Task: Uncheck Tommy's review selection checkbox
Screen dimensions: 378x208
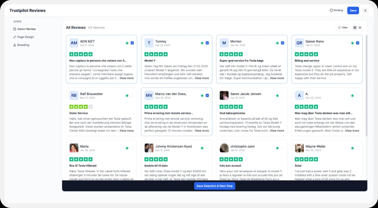Action: [207, 43]
